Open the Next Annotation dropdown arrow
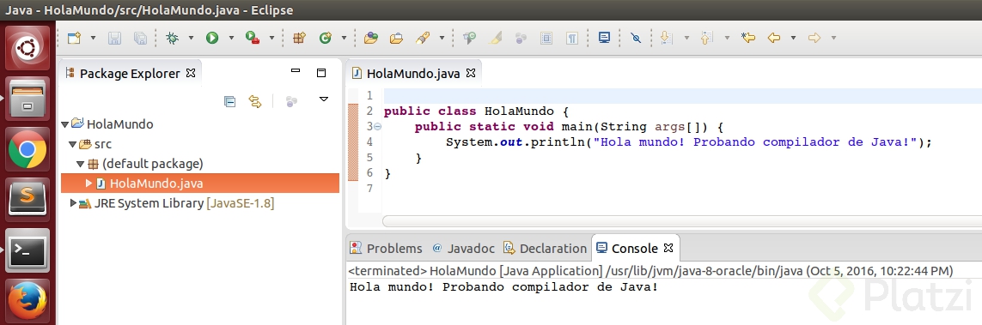This screenshot has width=982, height=325. [686, 38]
